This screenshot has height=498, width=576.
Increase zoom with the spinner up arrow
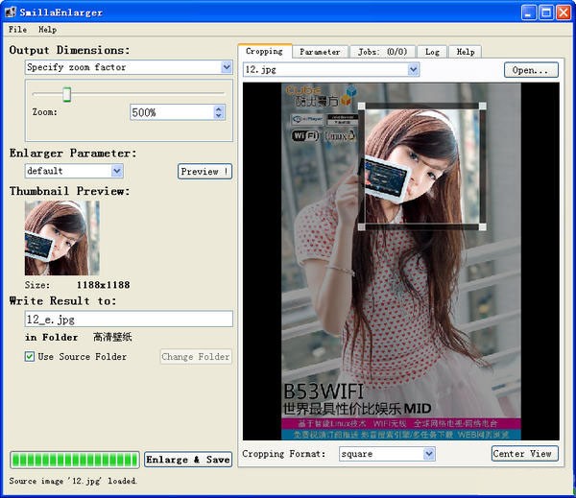219,109
